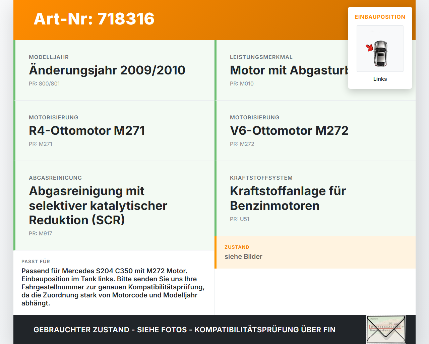Click the 'PR: M271' code

click(x=41, y=144)
